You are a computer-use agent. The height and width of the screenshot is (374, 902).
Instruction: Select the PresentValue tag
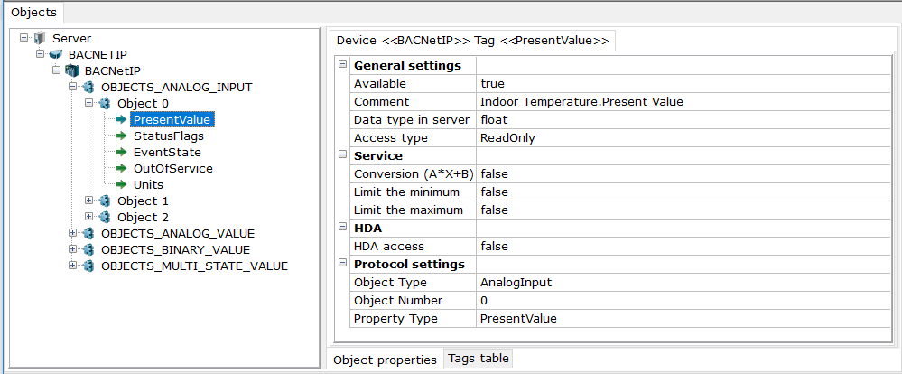(173, 119)
